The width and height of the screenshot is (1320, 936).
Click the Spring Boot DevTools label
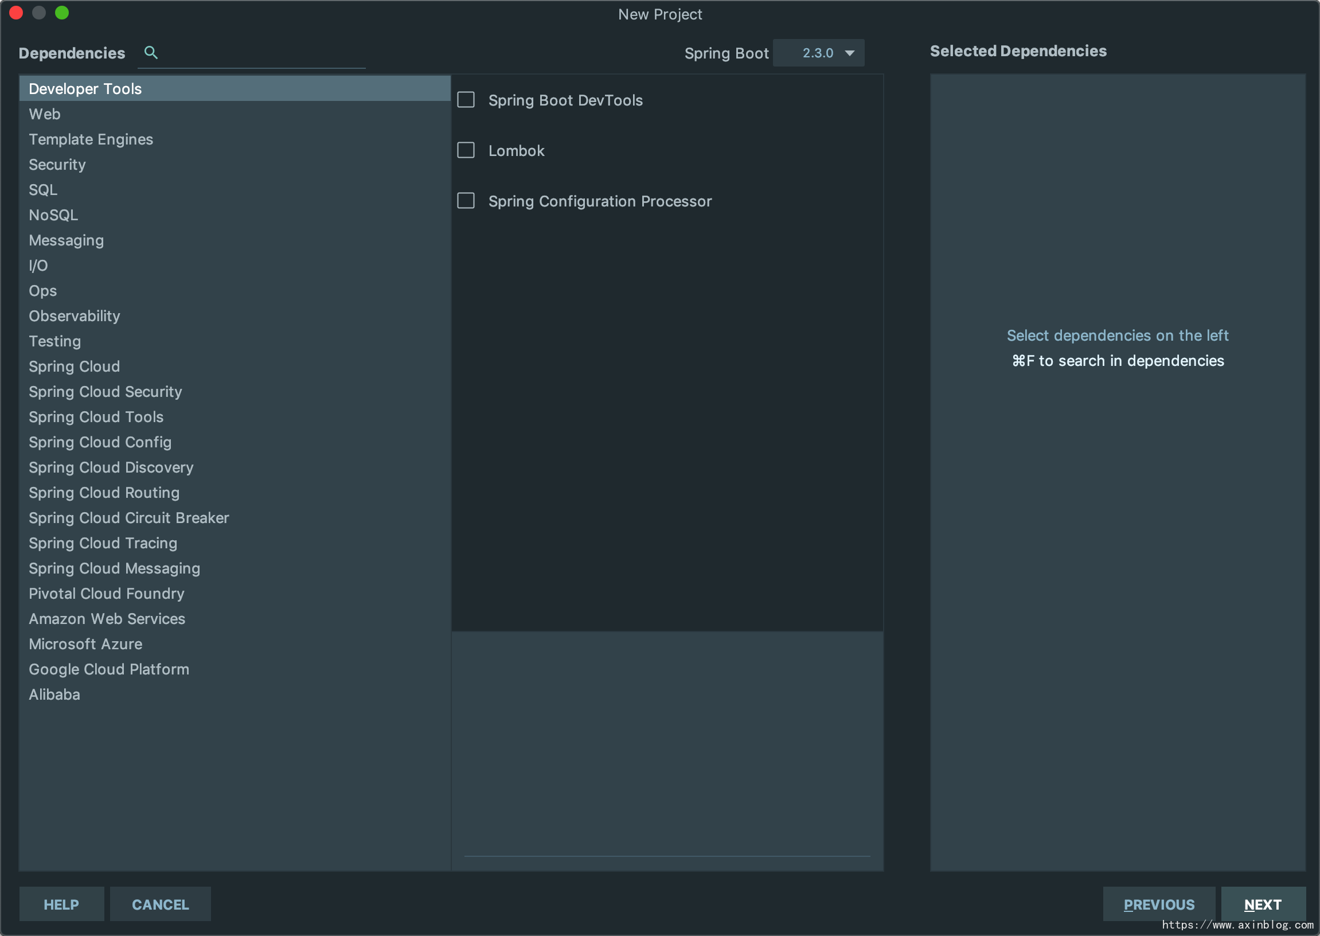coord(565,100)
